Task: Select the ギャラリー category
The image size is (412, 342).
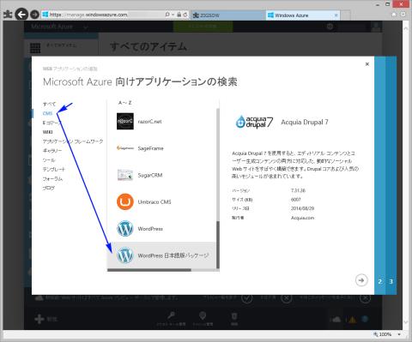Action: (52, 151)
